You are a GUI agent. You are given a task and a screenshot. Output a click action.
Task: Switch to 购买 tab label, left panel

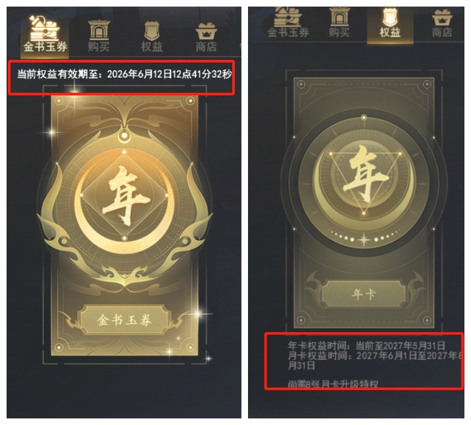(99, 47)
